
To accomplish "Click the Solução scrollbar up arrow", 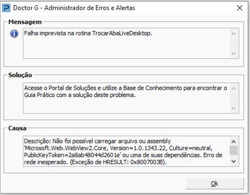I will (x=234, y=89).
